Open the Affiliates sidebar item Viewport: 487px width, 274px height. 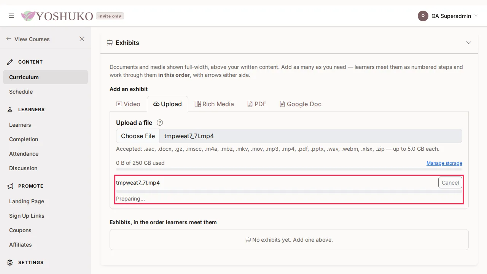tap(46, 245)
